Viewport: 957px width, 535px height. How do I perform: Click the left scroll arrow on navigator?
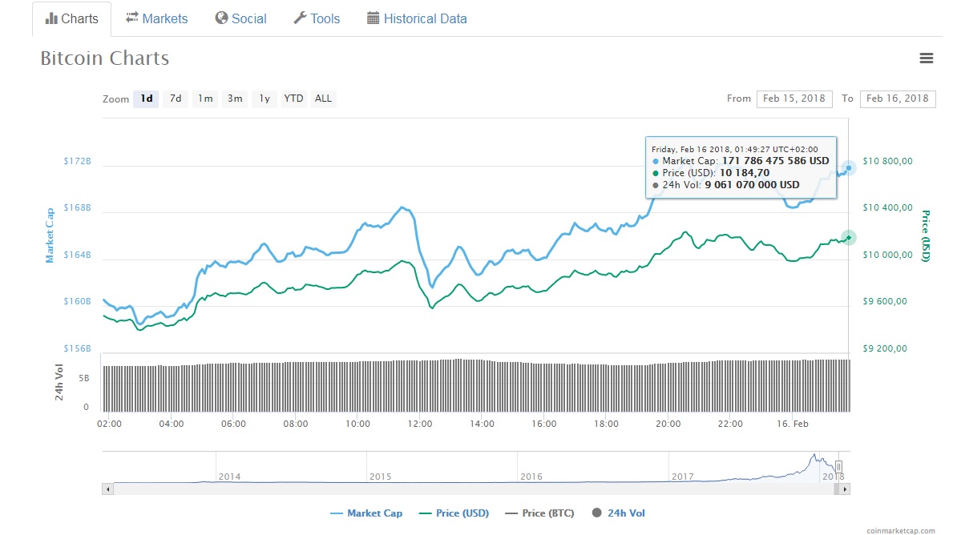(107, 489)
